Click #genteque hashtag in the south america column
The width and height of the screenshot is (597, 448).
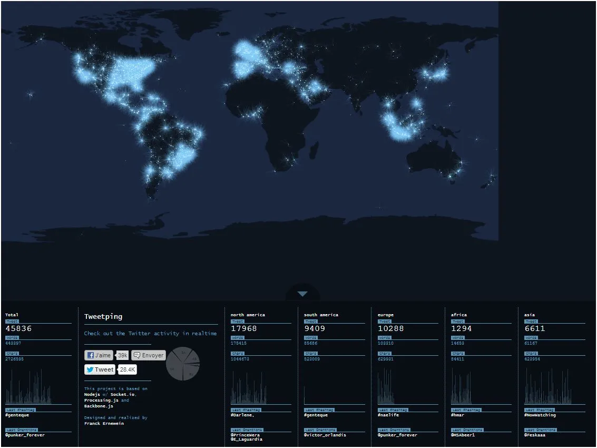coord(316,415)
